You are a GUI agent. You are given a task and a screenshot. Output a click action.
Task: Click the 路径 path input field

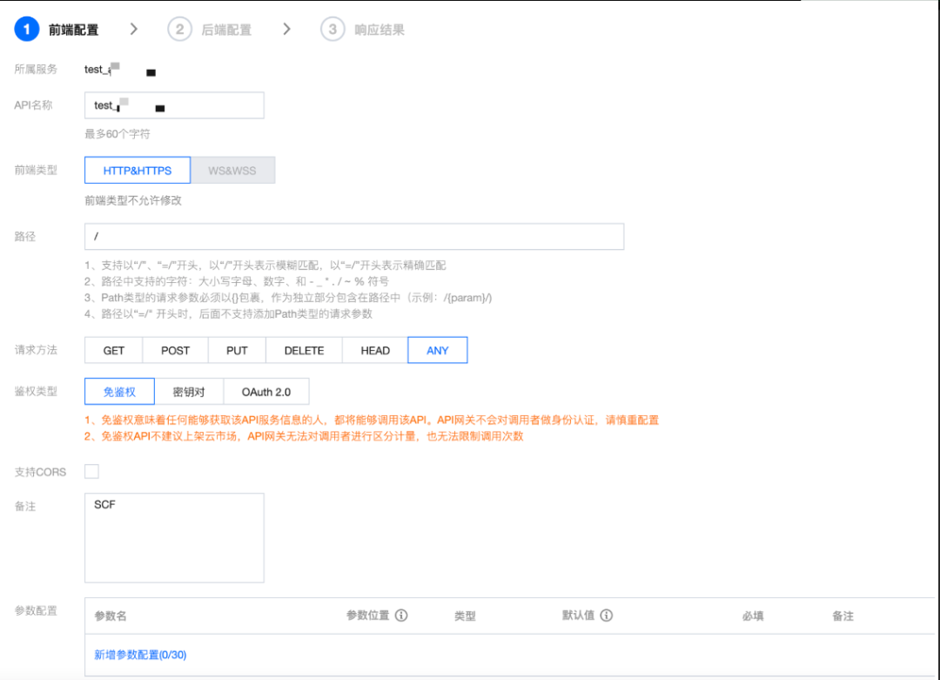pyautogui.click(x=354, y=237)
